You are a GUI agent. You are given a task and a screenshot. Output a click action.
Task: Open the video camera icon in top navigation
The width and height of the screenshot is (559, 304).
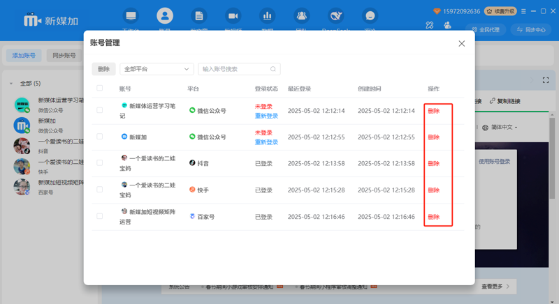coord(233,16)
